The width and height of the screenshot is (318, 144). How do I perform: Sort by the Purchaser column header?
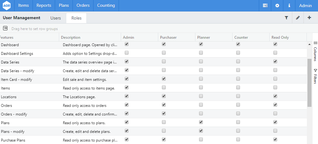(x=168, y=37)
